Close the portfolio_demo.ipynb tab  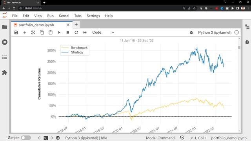point(68,25)
